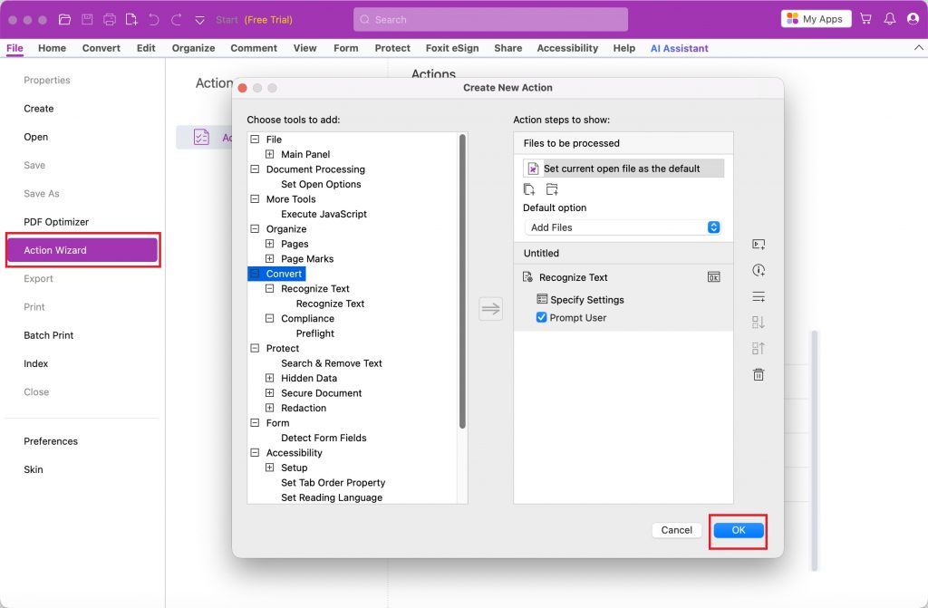The width and height of the screenshot is (928, 608).
Task: Open Preferences in the File sidebar
Action: 51,441
